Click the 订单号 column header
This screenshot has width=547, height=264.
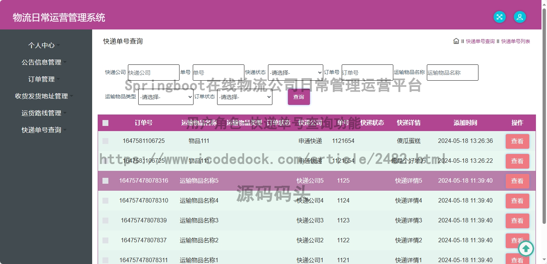tap(144, 123)
